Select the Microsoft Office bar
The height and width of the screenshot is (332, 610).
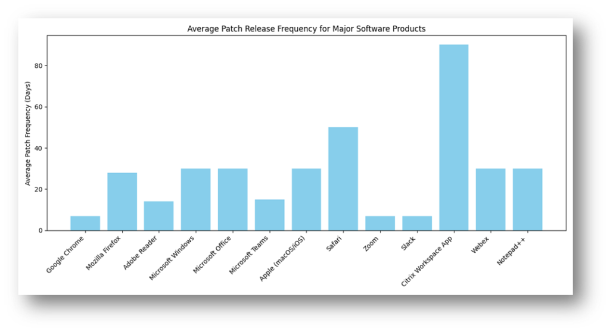(x=233, y=199)
